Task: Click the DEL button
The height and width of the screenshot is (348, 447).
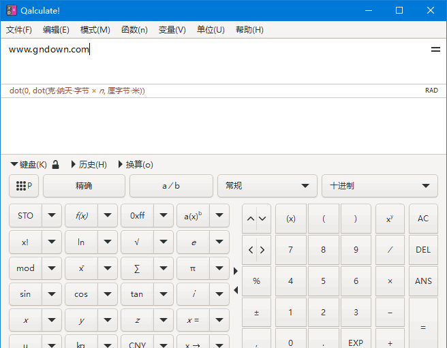Action: click(x=423, y=250)
